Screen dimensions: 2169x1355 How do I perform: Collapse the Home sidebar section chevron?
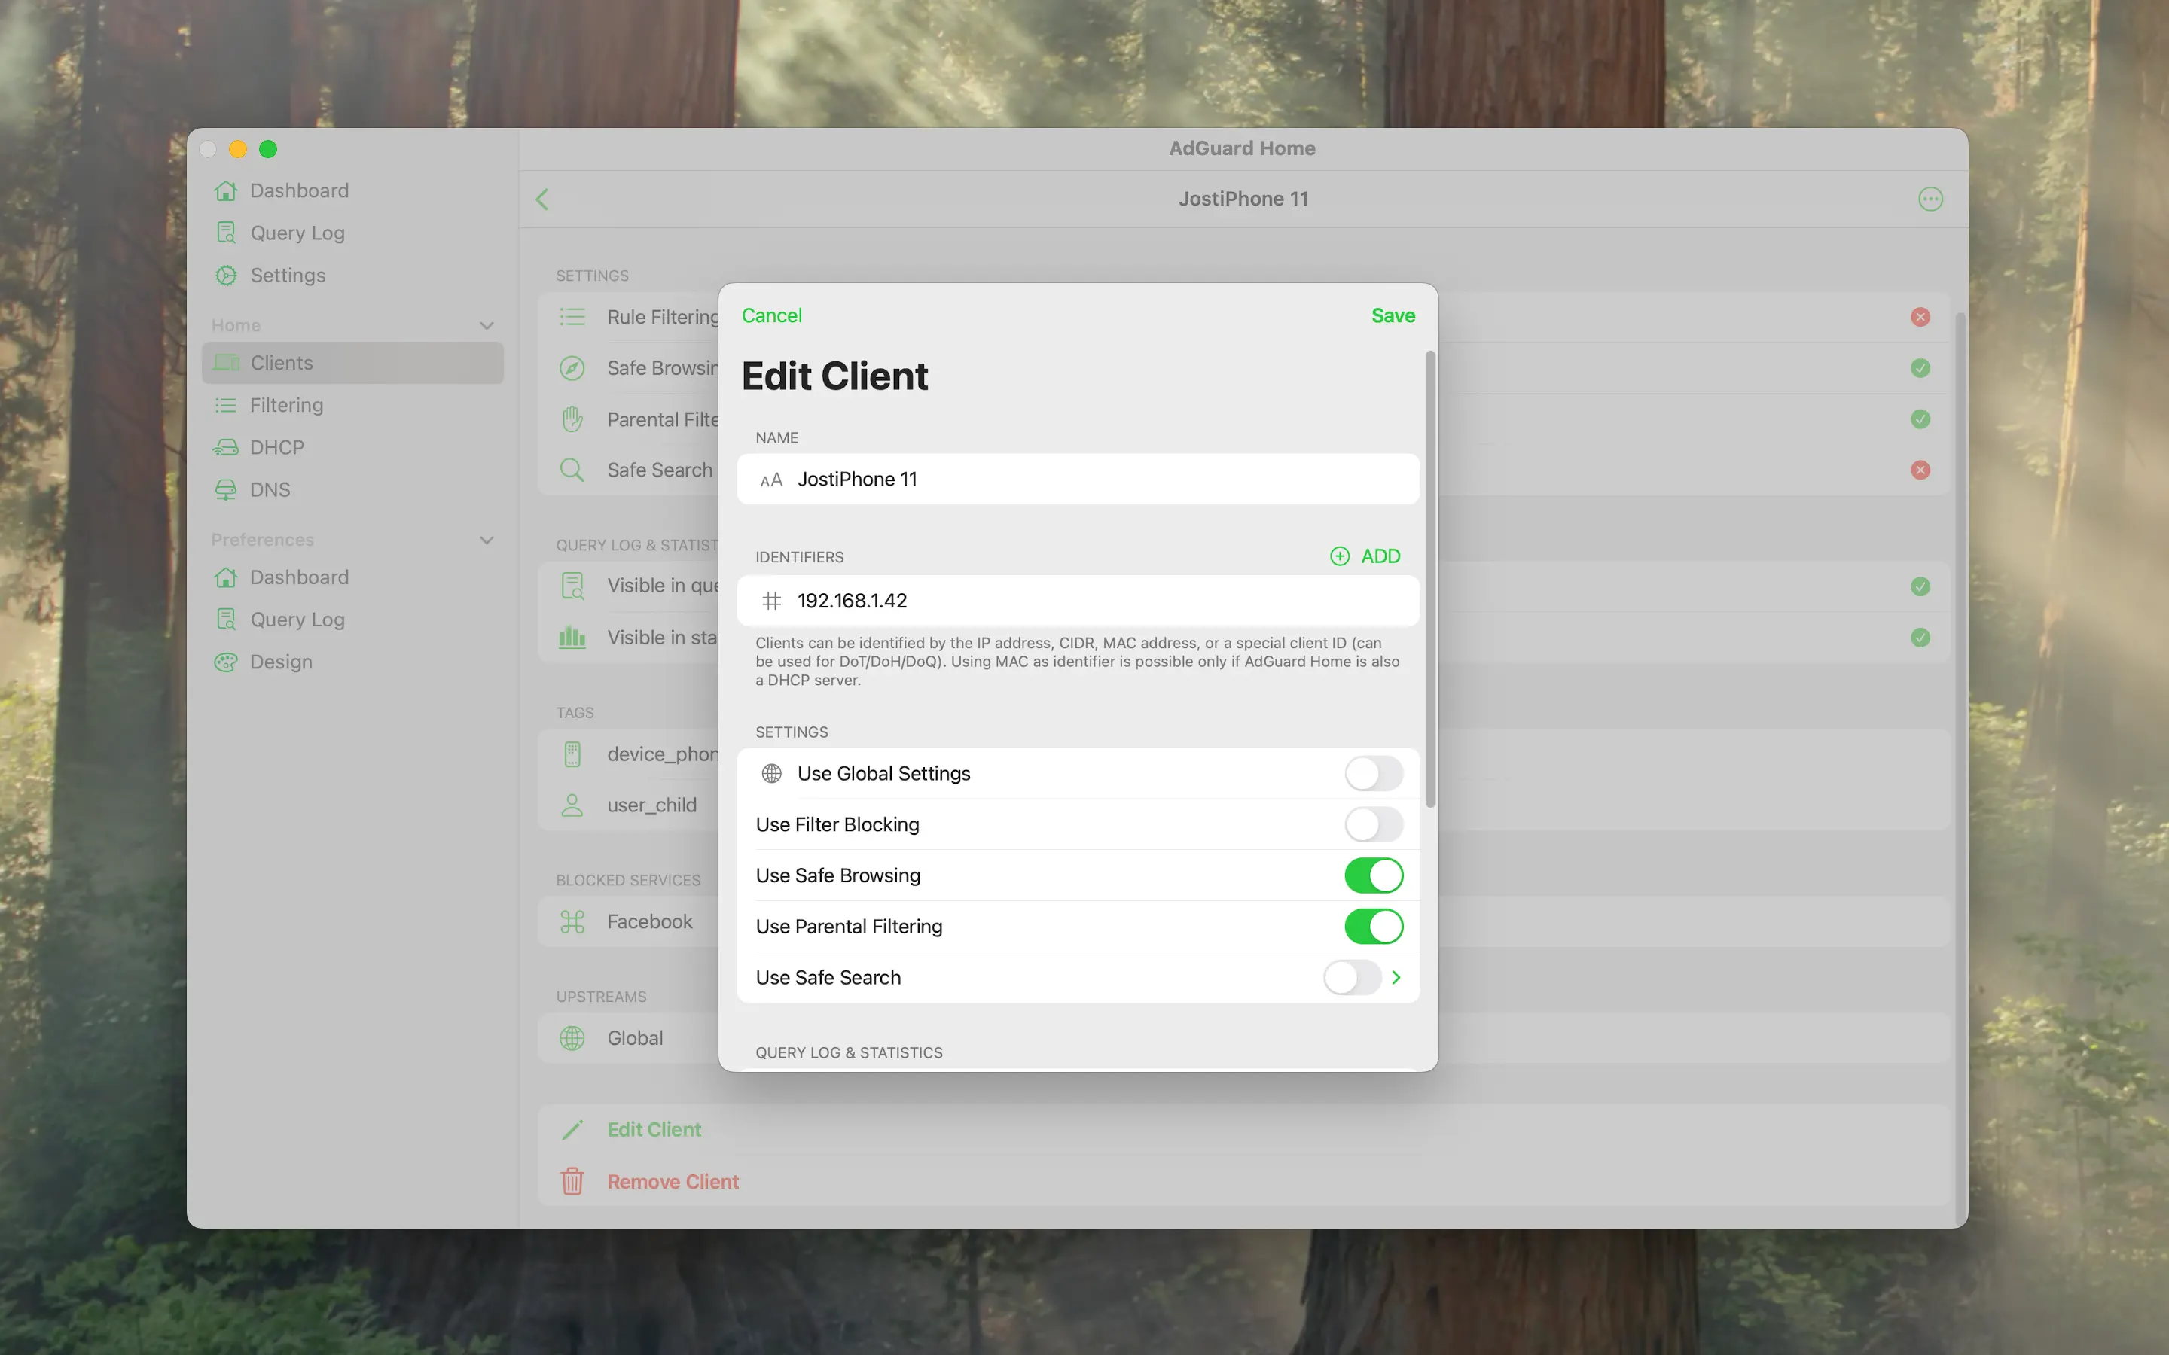[487, 325]
